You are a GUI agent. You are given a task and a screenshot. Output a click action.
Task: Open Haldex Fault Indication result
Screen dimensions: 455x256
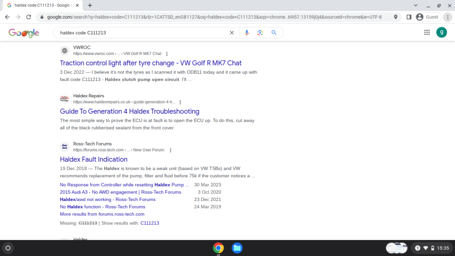point(93,159)
